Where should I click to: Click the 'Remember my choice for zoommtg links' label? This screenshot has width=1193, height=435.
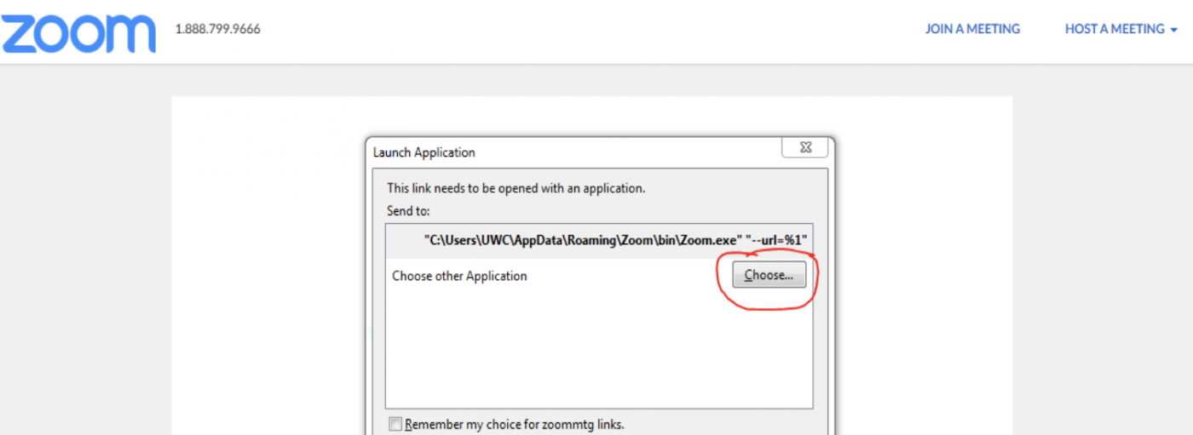click(515, 424)
